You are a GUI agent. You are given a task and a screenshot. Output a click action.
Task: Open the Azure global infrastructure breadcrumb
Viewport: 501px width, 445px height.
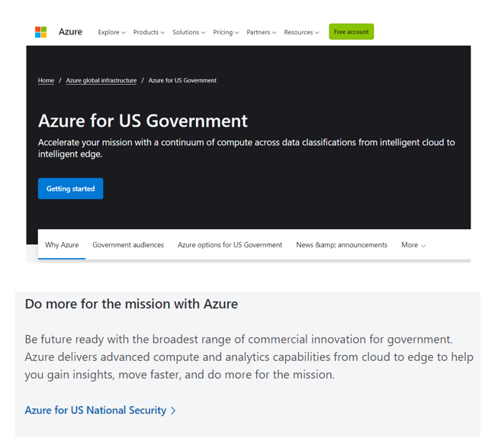pos(101,80)
